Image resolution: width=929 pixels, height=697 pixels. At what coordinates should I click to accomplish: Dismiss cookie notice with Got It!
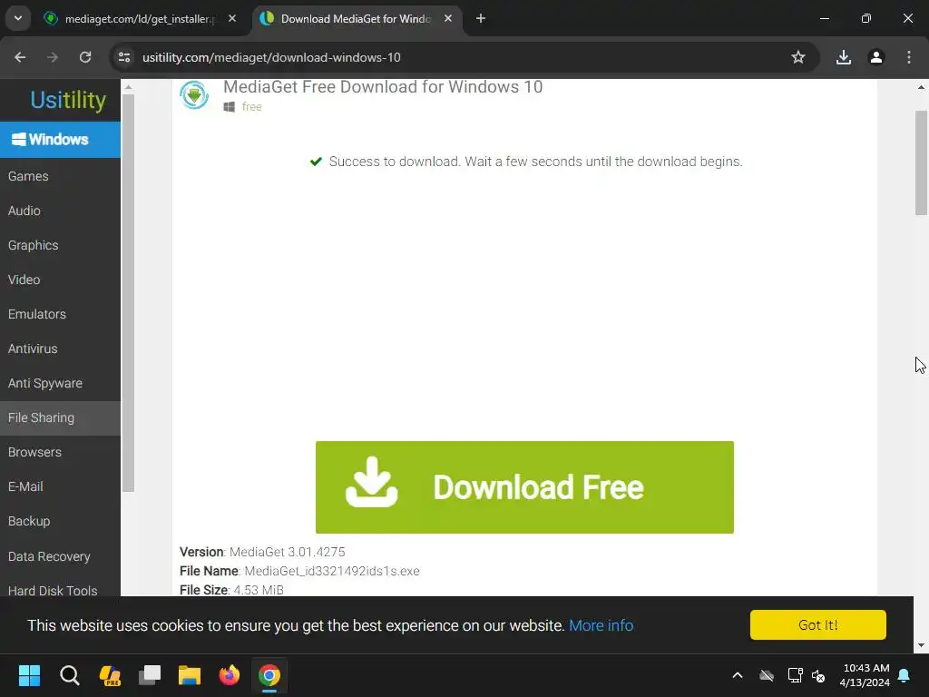pyautogui.click(x=817, y=624)
